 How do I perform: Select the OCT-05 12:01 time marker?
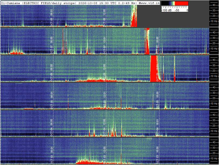click(x=104, y=100)
